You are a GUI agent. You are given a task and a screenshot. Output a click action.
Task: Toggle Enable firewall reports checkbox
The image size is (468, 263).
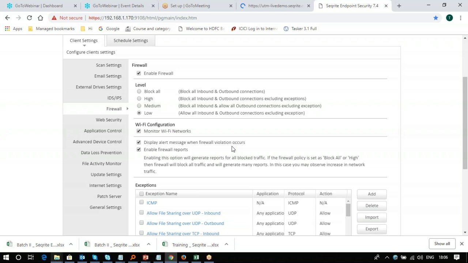139,149
